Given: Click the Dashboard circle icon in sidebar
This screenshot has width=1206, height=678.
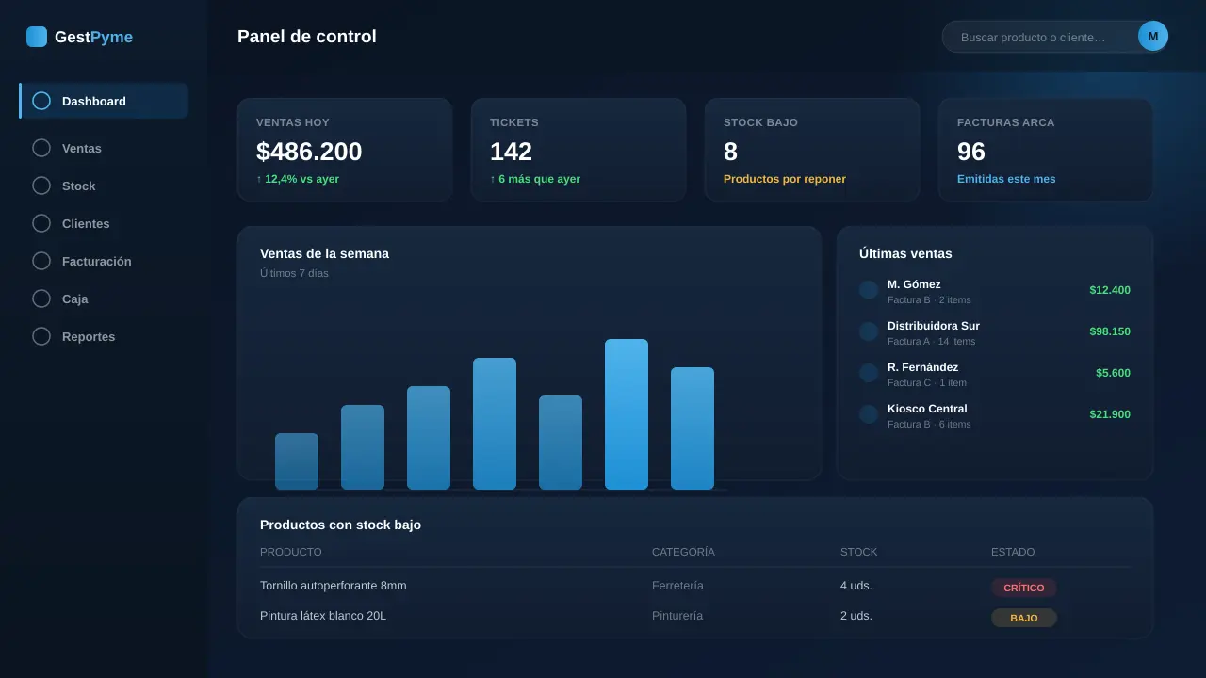Looking at the screenshot, I should coord(41,101).
